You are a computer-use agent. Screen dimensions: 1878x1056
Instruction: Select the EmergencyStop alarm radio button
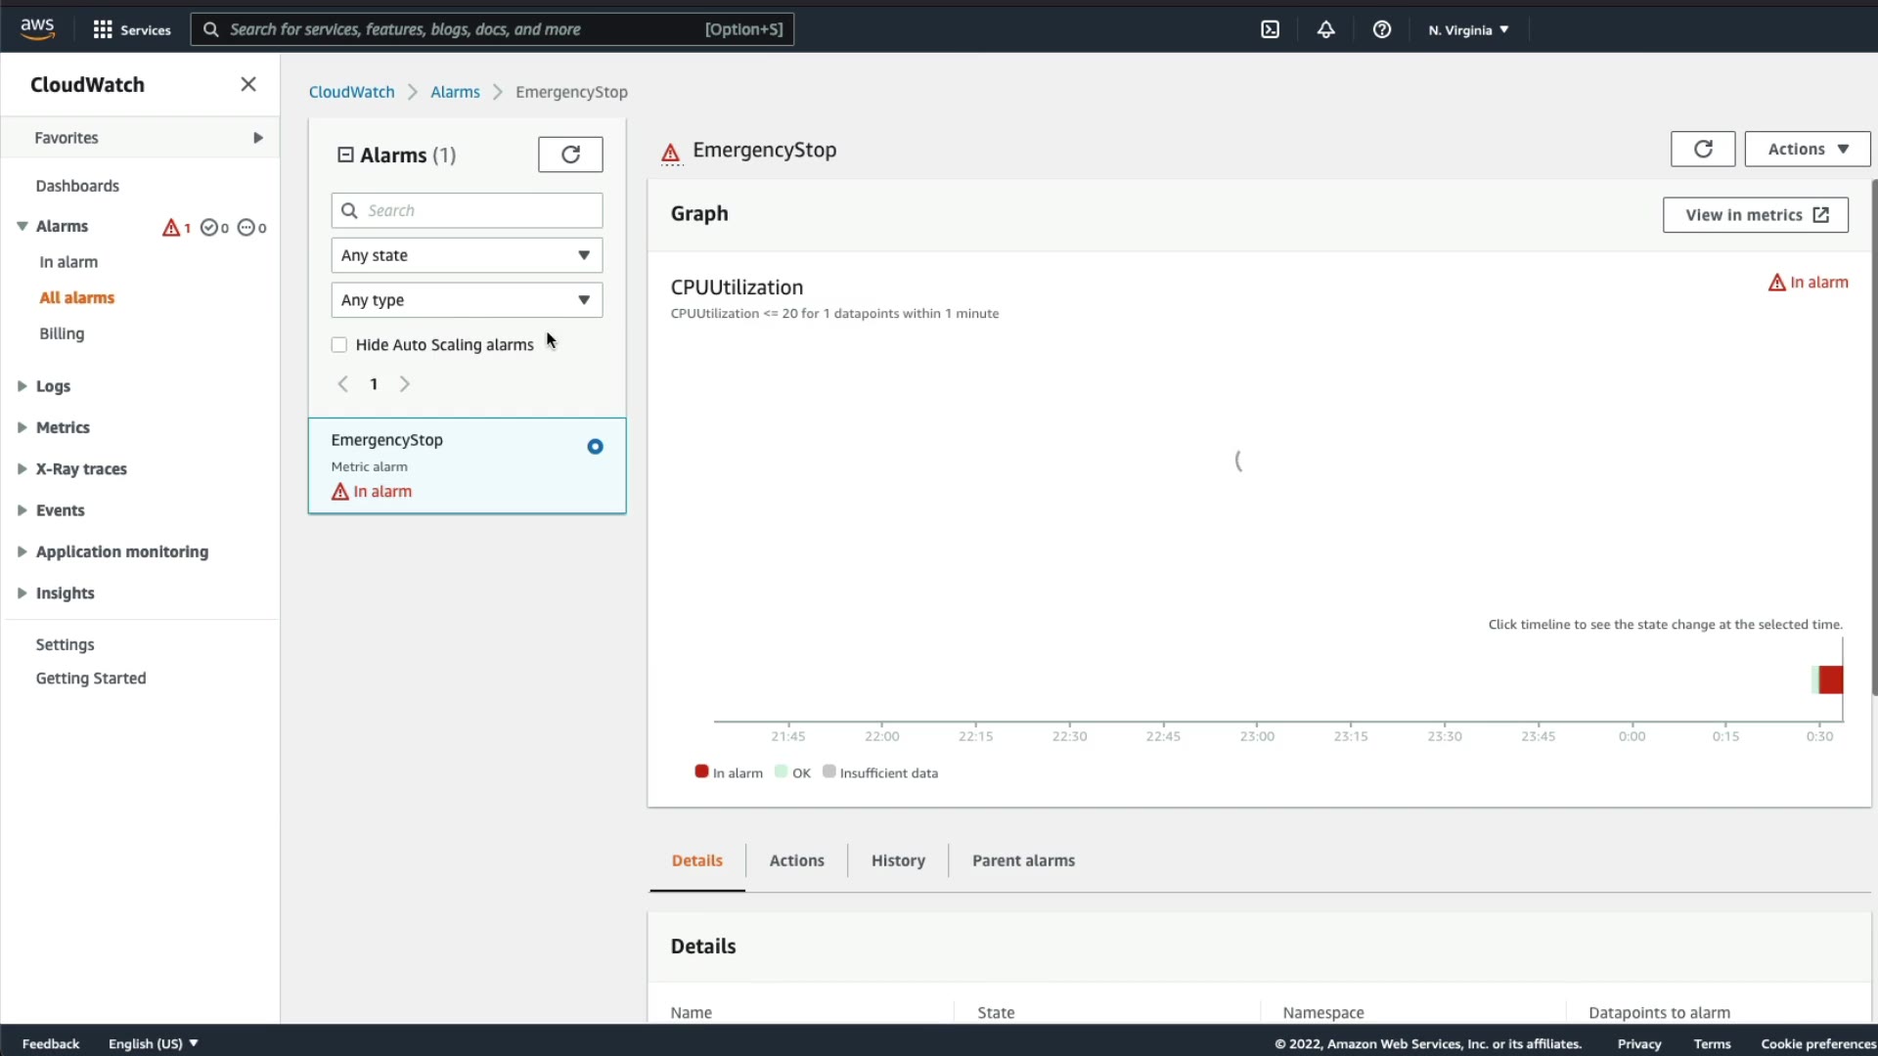595,447
